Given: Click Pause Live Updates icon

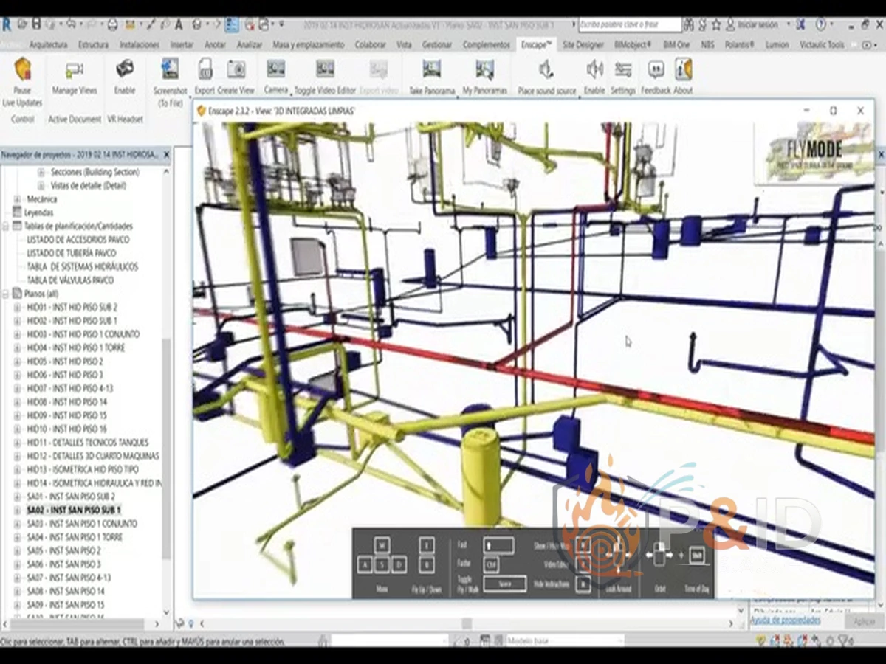Looking at the screenshot, I should click(x=22, y=71).
